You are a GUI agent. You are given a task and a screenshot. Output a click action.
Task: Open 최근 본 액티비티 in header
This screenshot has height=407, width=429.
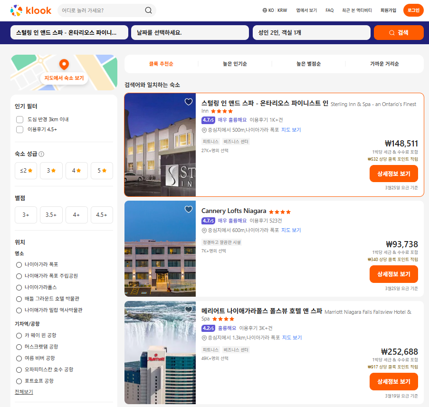357,10
